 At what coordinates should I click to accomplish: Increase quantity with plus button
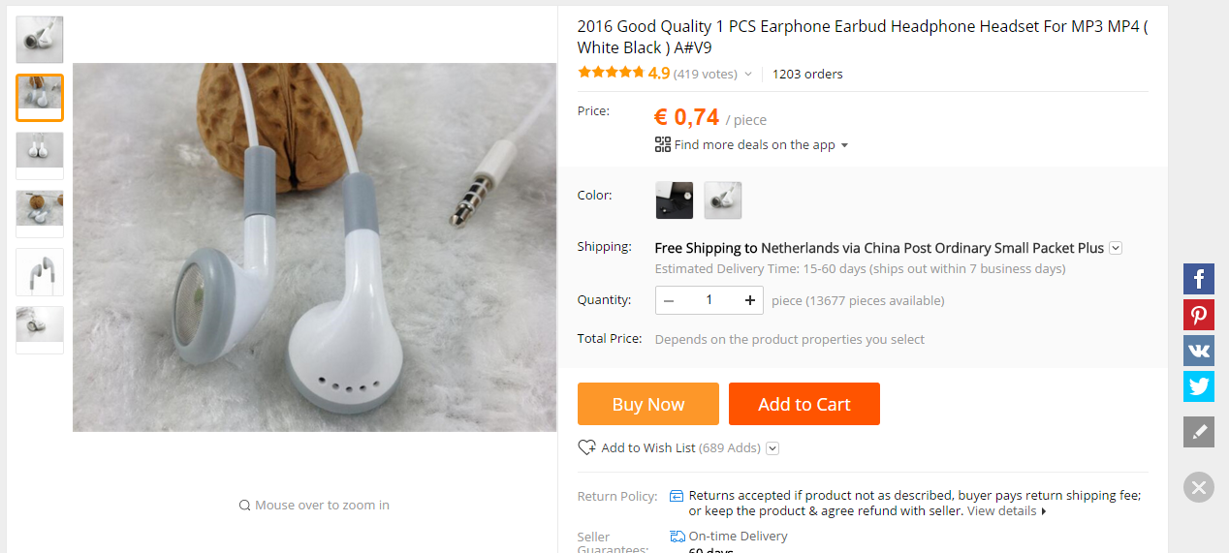click(x=749, y=300)
